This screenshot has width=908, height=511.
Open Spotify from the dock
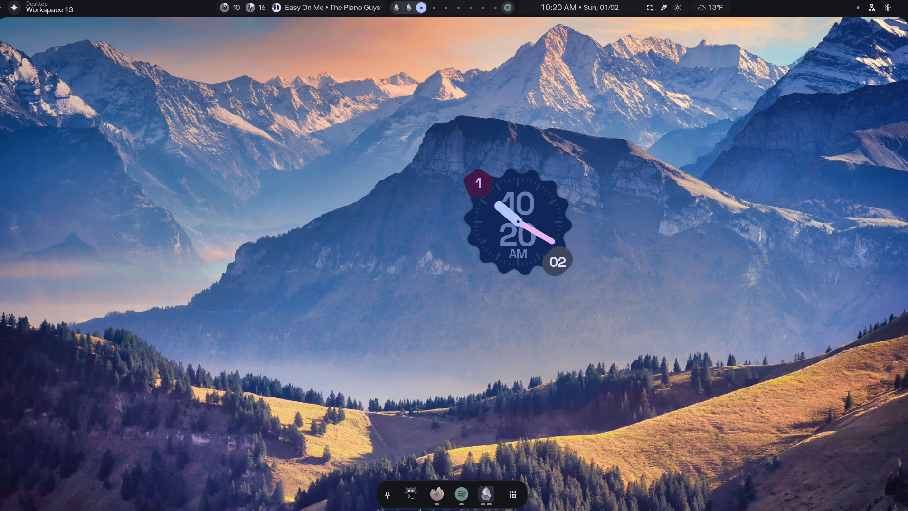pos(461,494)
